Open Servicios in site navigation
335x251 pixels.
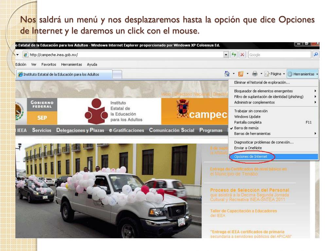click(42, 130)
